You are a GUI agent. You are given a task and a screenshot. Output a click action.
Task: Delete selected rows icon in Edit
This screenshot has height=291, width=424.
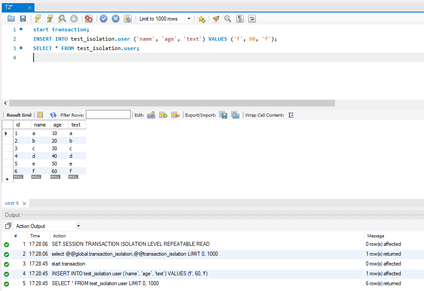point(175,115)
